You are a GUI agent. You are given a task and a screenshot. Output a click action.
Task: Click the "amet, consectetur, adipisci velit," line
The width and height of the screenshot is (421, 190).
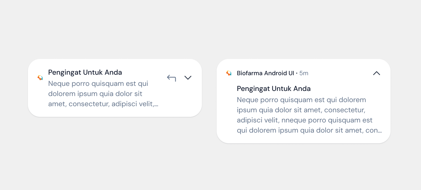(101, 104)
